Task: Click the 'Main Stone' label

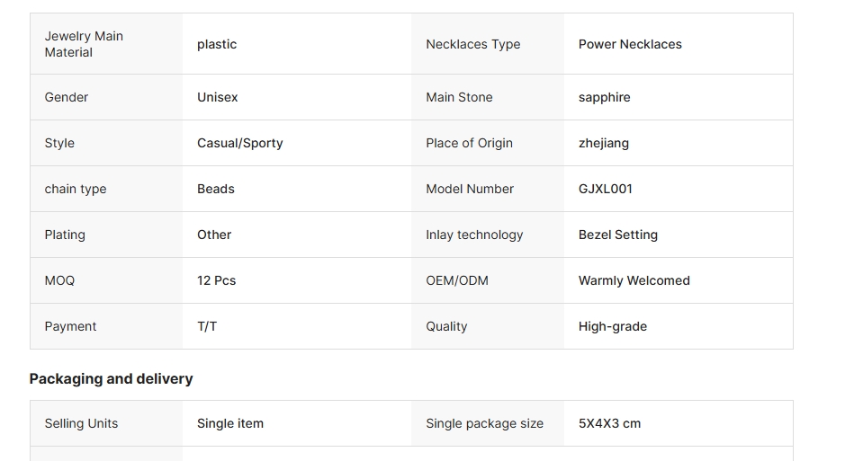Action: pyautogui.click(x=459, y=97)
